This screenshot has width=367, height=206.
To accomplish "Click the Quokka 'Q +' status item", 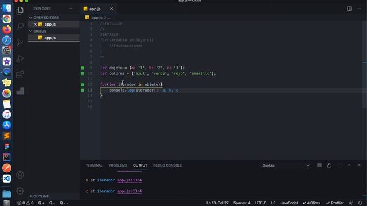I will [41, 203].
